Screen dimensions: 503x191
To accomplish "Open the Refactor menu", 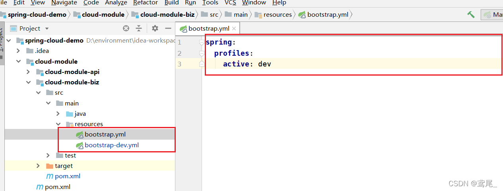I will (x=146, y=3).
